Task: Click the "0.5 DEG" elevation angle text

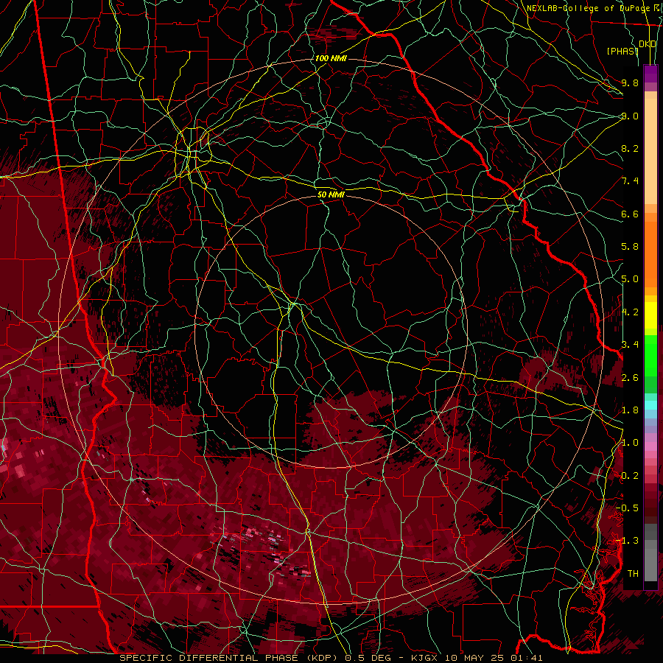Action: click(x=368, y=658)
